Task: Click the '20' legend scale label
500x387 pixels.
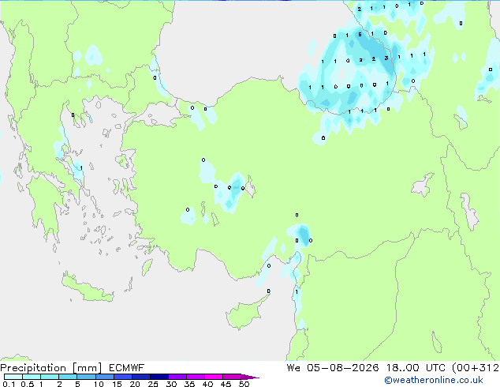Action: [x=135, y=384]
